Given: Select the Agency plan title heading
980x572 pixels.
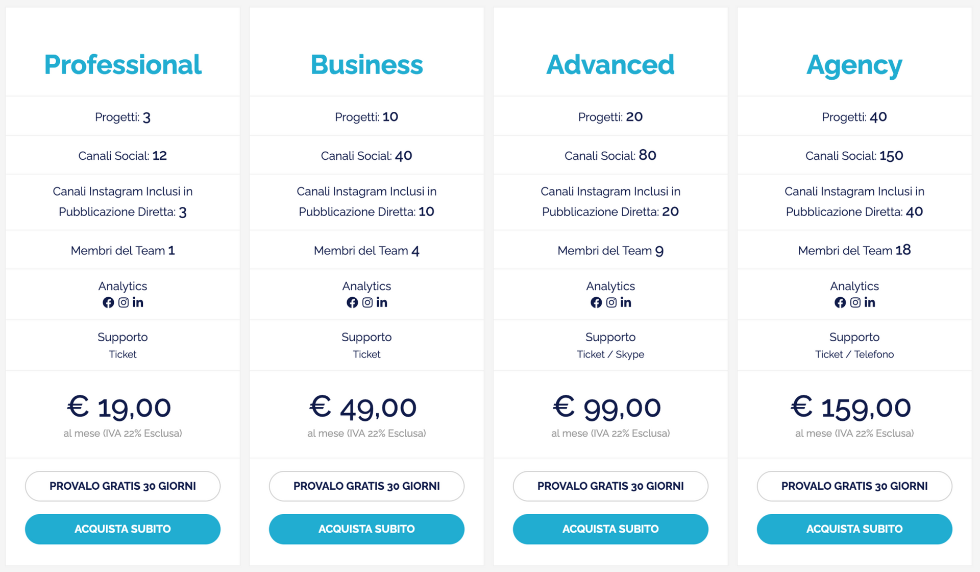Looking at the screenshot, I should [854, 65].
